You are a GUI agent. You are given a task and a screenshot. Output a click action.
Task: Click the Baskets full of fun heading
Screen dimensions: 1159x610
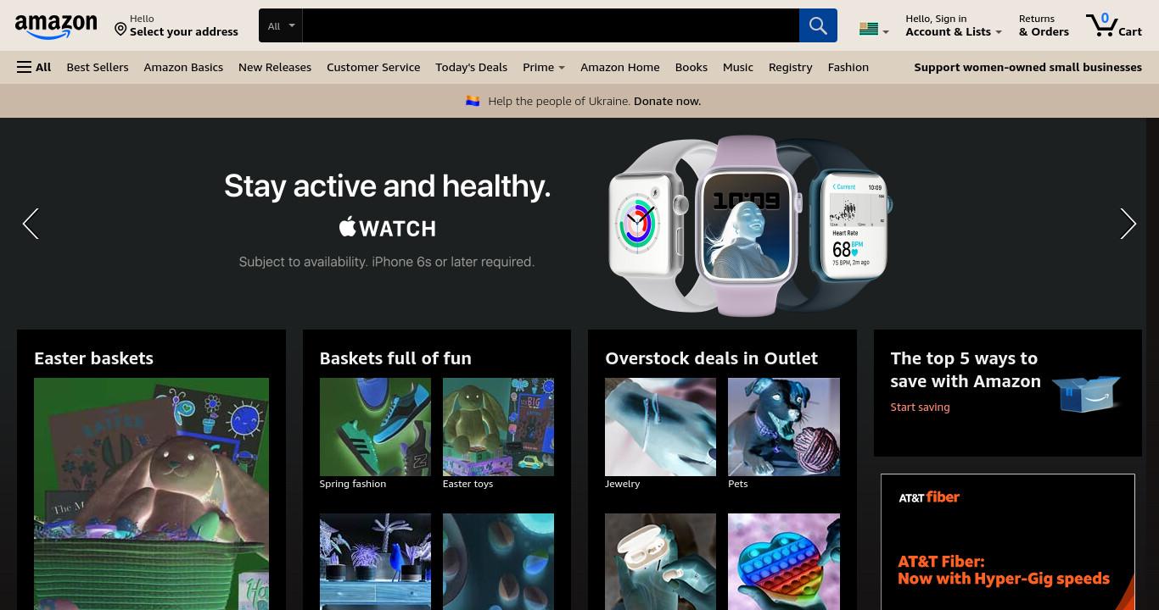point(395,358)
